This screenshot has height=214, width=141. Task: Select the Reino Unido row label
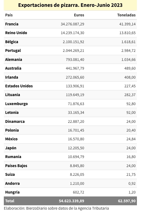pos(16,33)
